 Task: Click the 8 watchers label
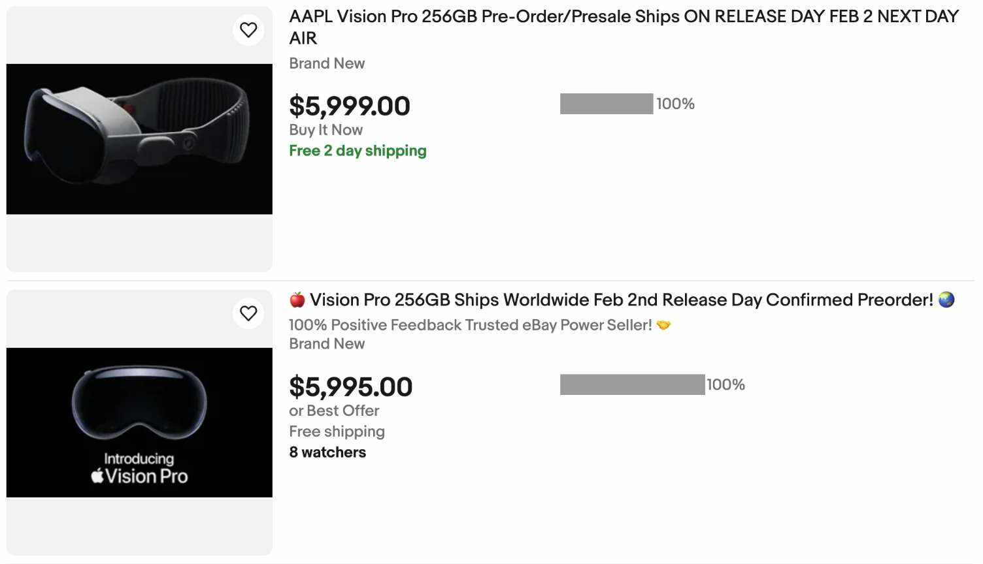pos(327,452)
